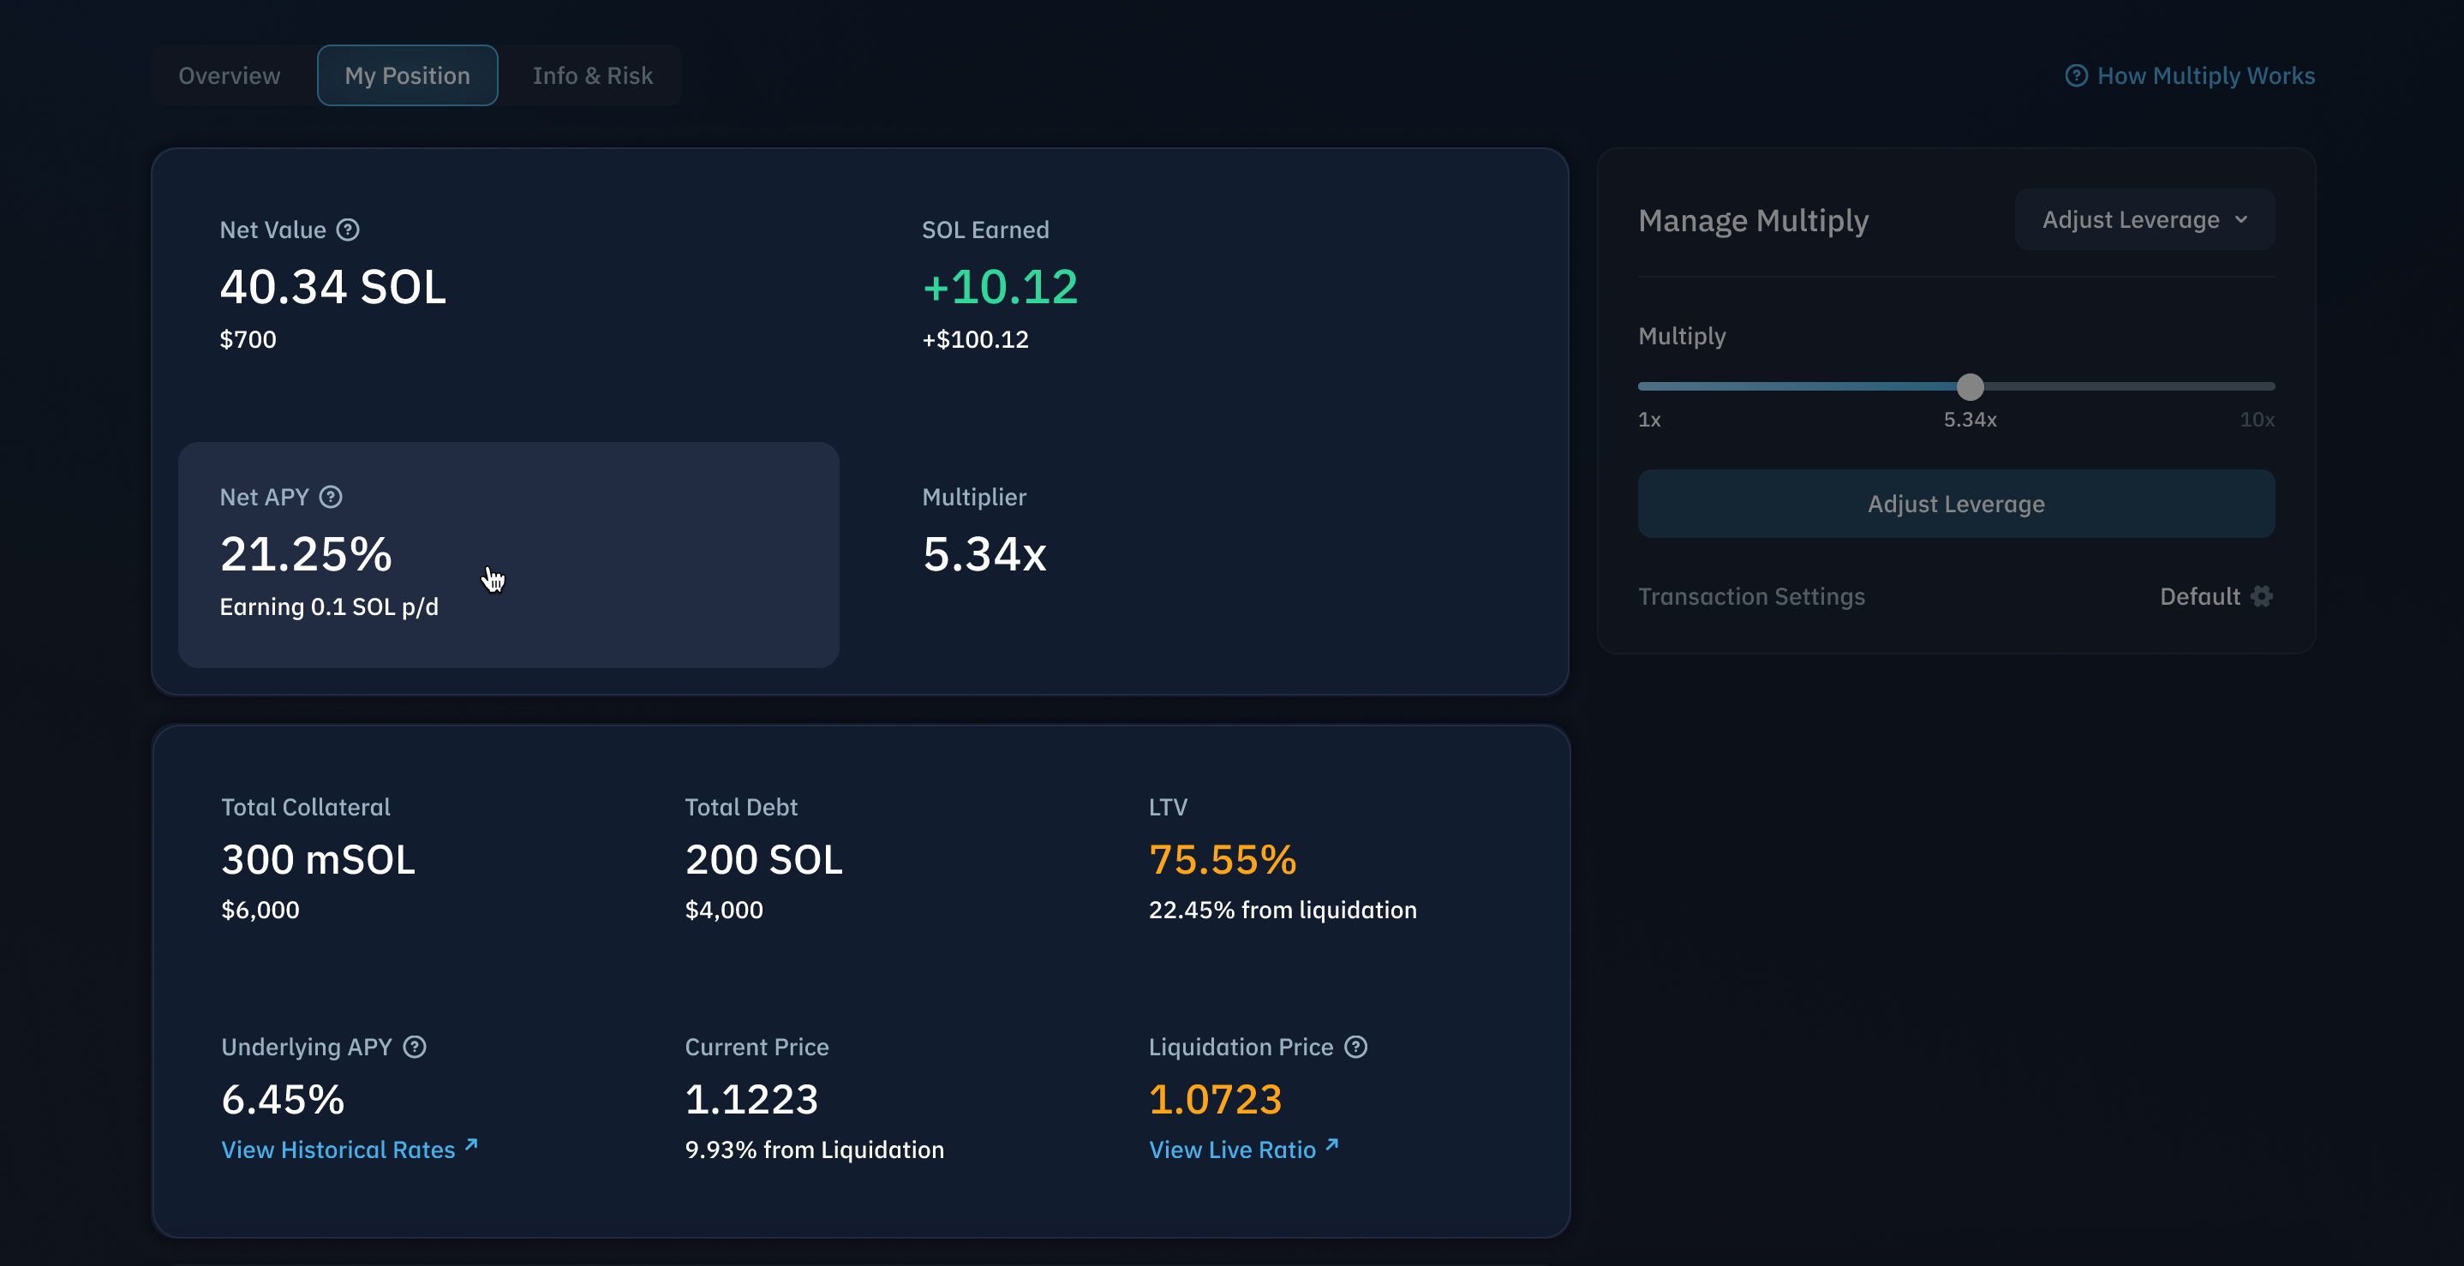
Task: Open the Info & Risk tab
Action: click(x=592, y=75)
